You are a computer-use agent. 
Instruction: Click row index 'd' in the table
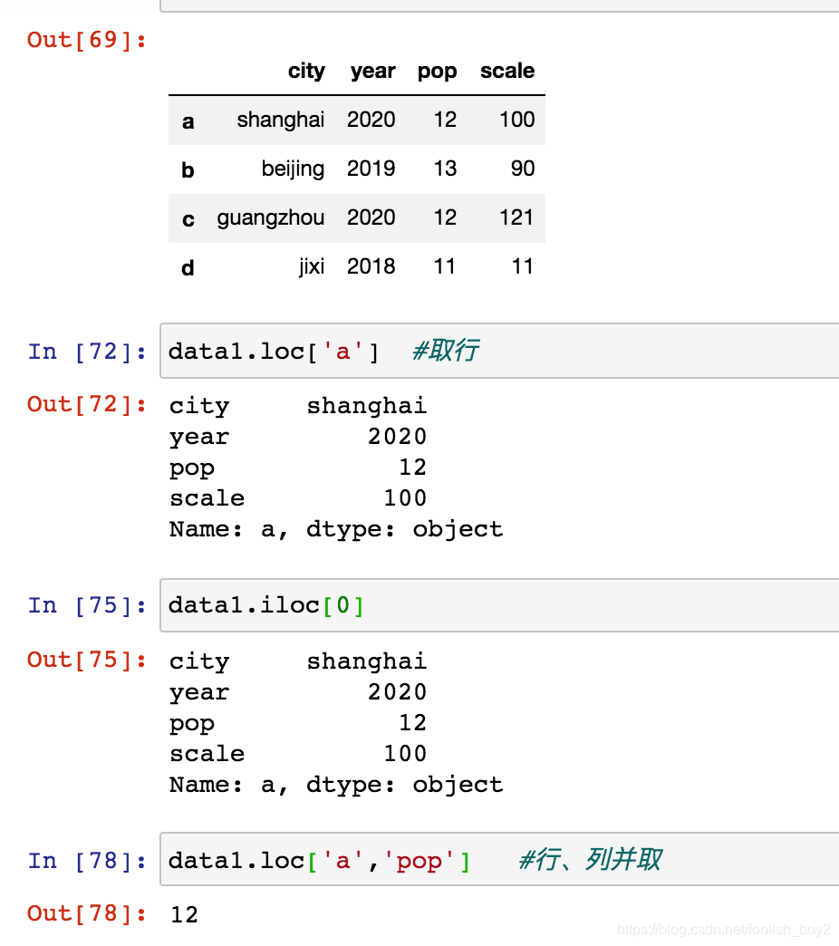[x=188, y=267]
